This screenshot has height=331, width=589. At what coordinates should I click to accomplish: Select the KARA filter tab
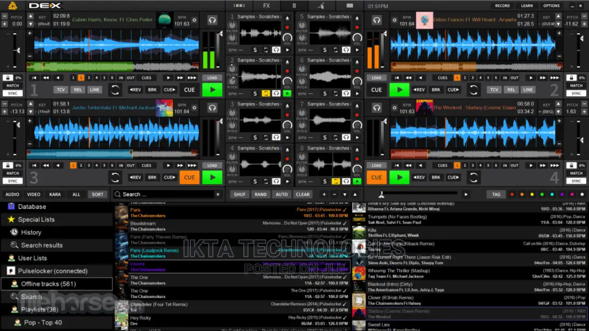click(55, 194)
